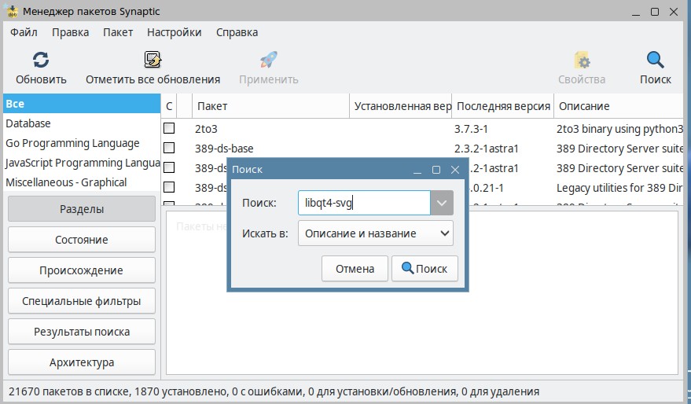Click the Поиск magnifier toolbar icon

(656, 60)
